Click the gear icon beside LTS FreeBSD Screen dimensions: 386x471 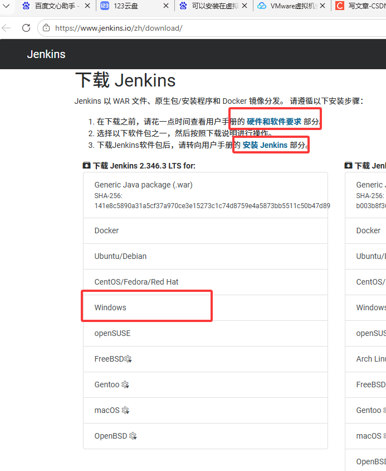[128, 359]
